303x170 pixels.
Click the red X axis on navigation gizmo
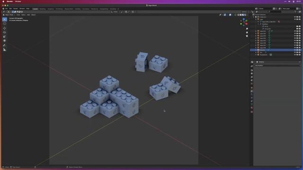pyautogui.click(x=246, y=24)
